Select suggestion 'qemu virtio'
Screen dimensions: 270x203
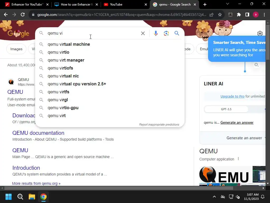pos(110,52)
